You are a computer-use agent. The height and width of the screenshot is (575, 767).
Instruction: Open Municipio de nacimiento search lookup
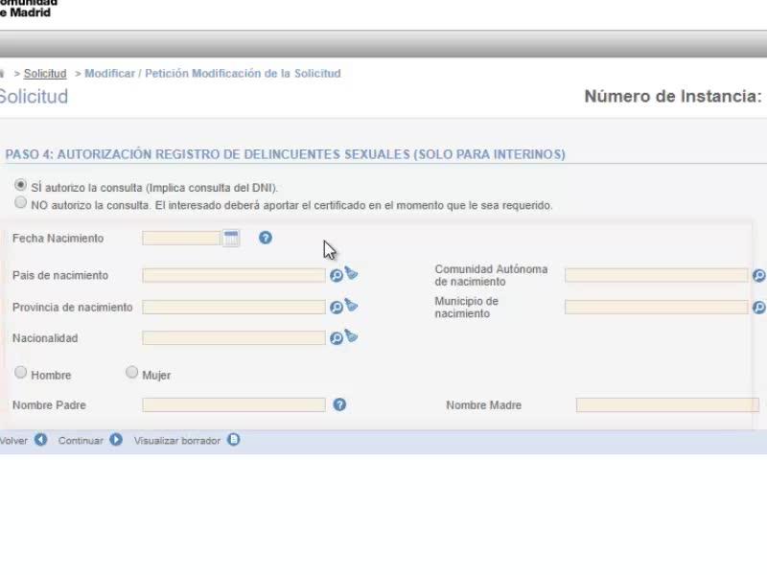pyautogui.click(x=759, y=308)
